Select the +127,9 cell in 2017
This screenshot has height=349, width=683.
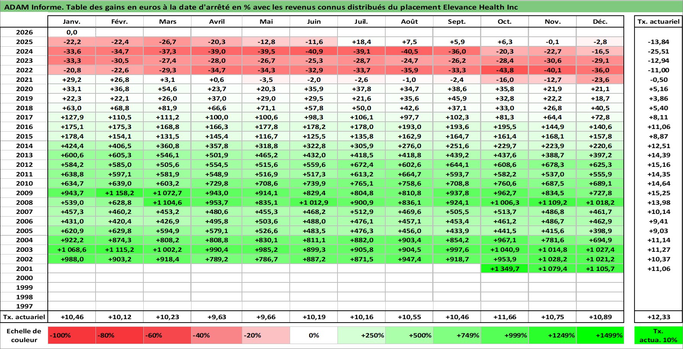click(x=72, y=117)
